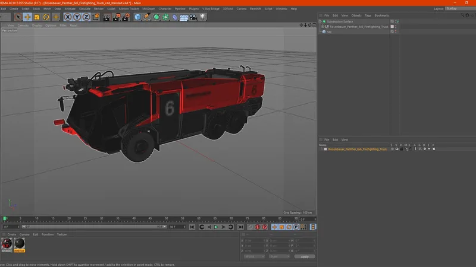
Task: Activate the Move tool in top toolbar
Action: (x=27, y=17)
